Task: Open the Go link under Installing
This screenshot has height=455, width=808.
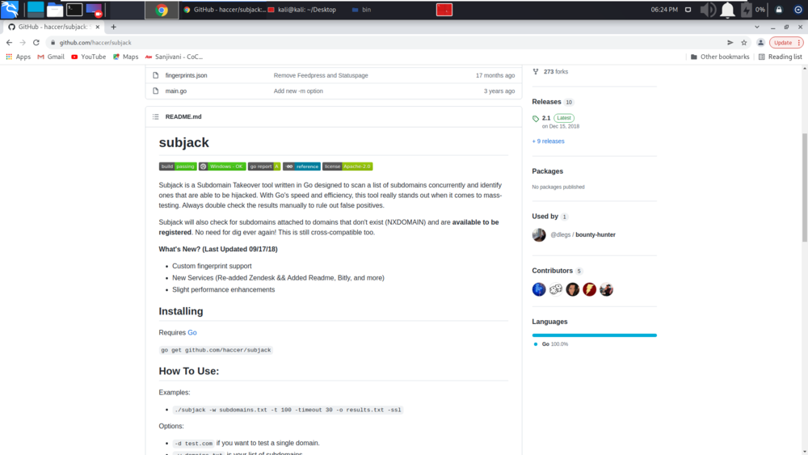Action: (x=192, y=332)
